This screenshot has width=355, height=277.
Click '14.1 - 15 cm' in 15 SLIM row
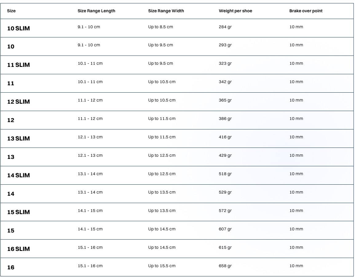90,211
